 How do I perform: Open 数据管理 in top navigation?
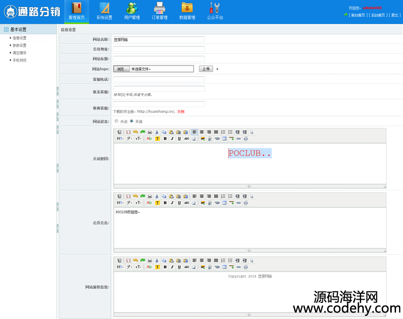pyautogui.click(x=187, y=12)
